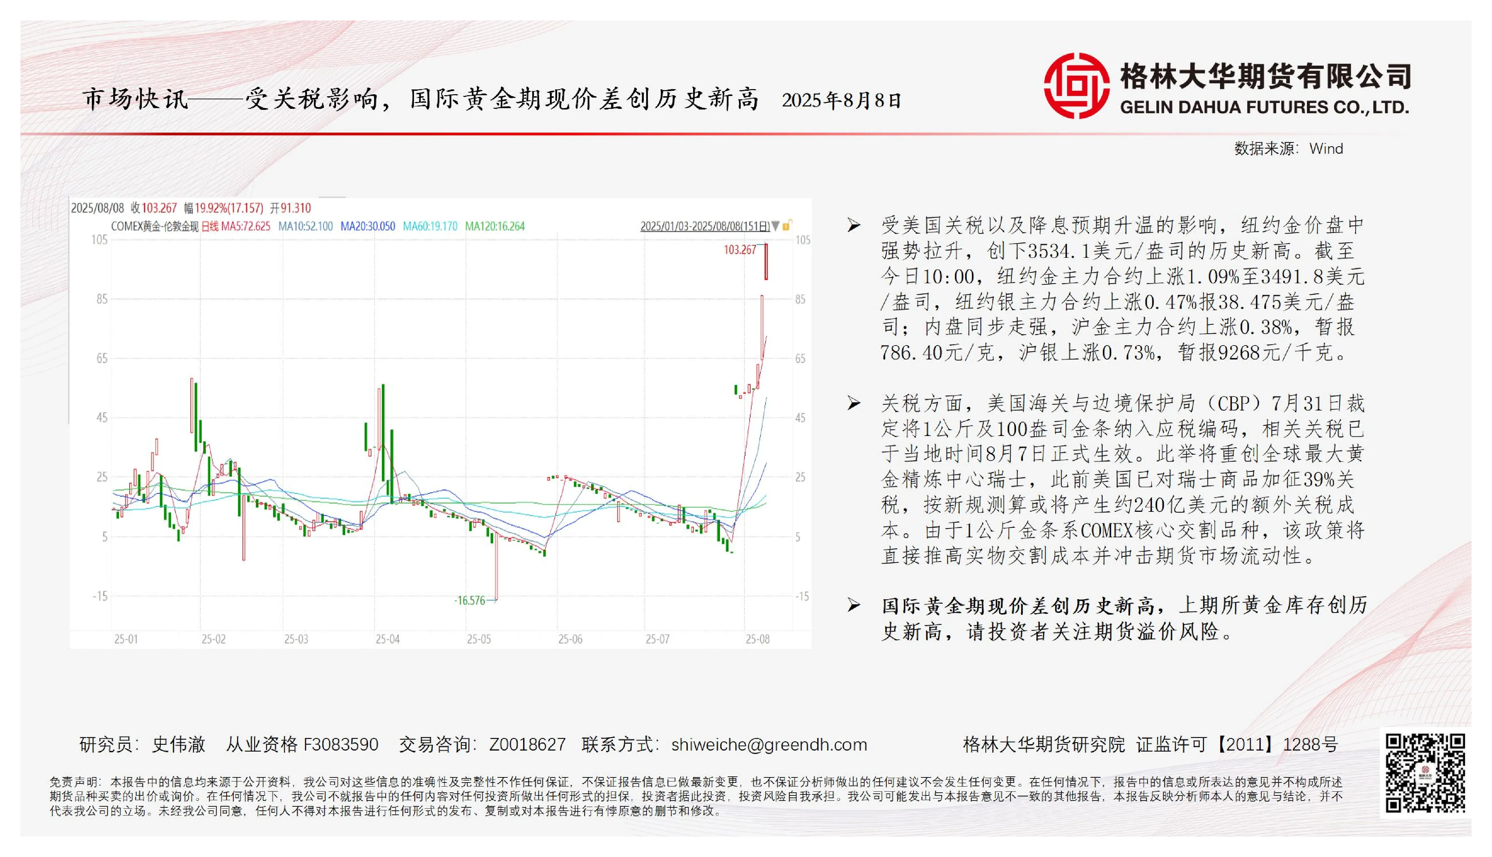The image size is (1492, 857).
Task: Open the date range dropdown triangle in chart
Action: 775,226
